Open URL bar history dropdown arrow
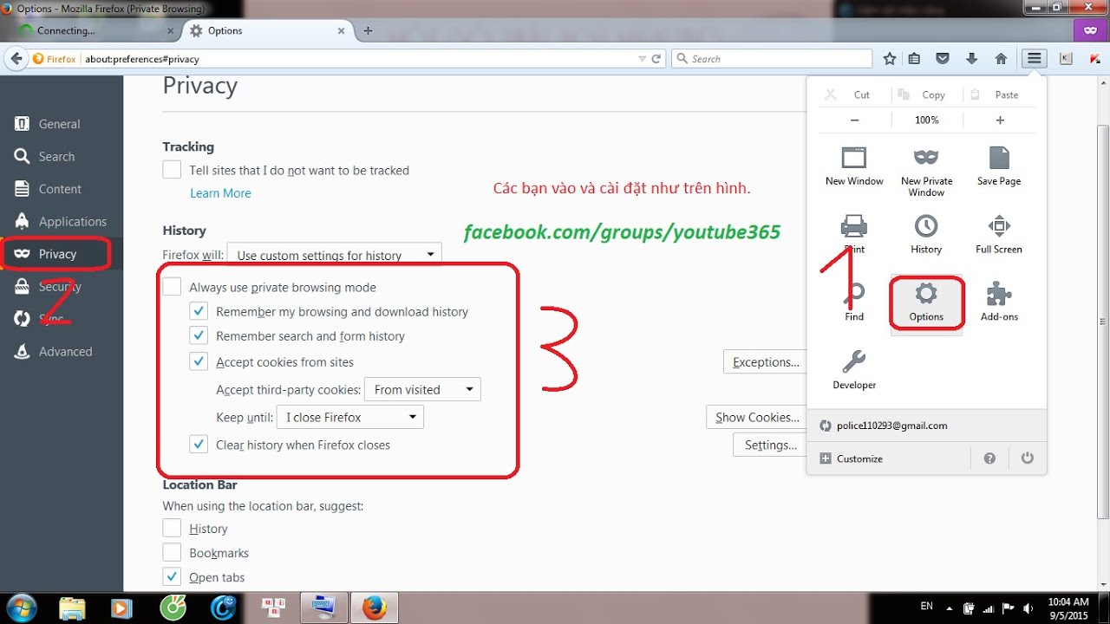The image size is (1110, 624). pos(642,59)
